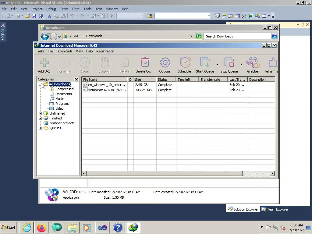Open the Tasks menu in IDM
The width and height of the screenshot is (312, 234).
(40, 51)
